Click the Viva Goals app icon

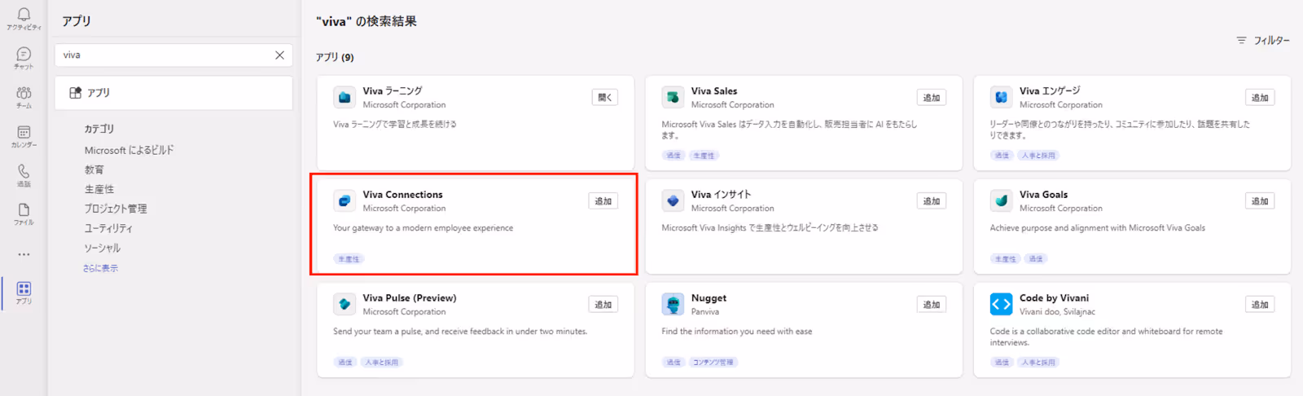pyautogui.click(x=1001, y=200)
